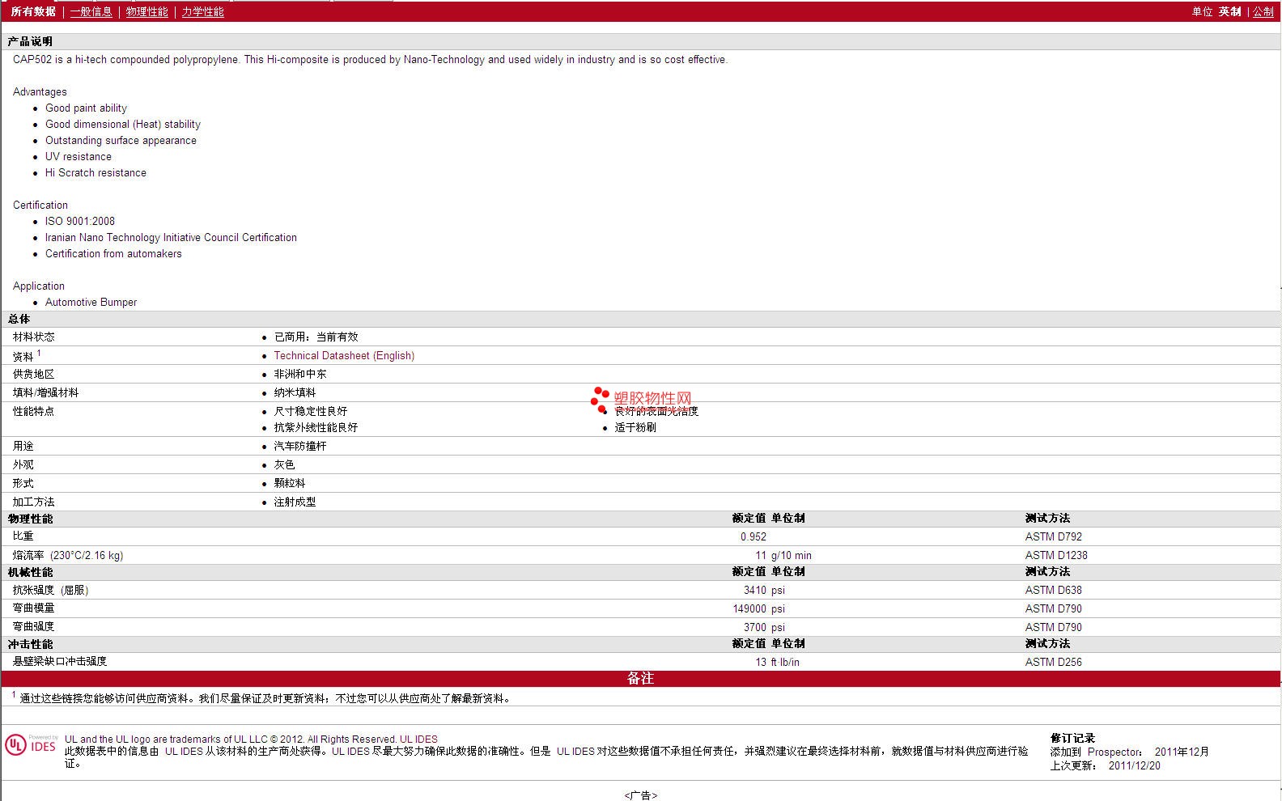The height and width of the screenshot is (801, 1282).
Task: Switch units to 公制
Action: [x=1263, y=11]
